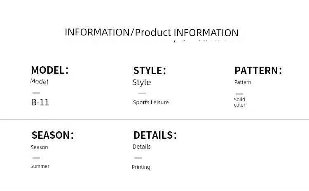Select the "Solid color" pattern value

tap(240, 102)
